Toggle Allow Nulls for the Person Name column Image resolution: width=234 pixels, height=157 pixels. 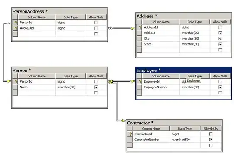pos(96,87)
